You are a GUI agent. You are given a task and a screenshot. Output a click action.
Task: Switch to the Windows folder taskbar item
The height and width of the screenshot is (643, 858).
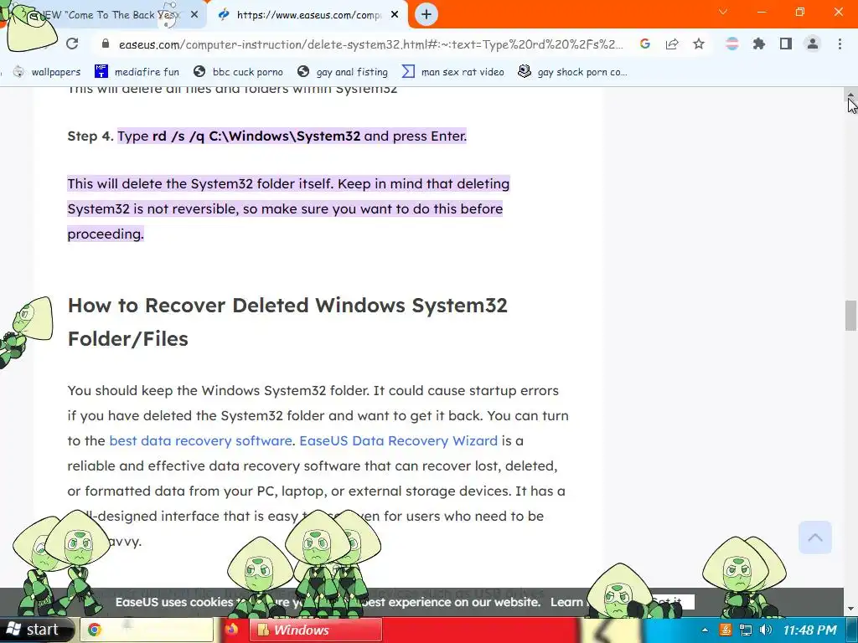316,630
